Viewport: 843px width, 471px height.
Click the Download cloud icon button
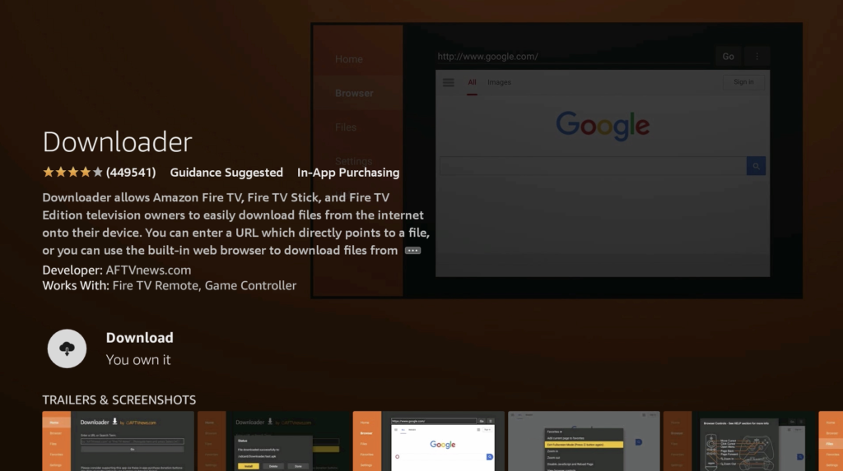[x=68, y=349]
